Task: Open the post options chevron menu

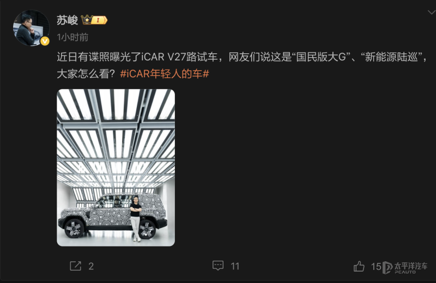Action: (432, 12)
